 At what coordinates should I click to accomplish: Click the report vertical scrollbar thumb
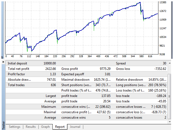pyautogui.click(x=169, y=96)
